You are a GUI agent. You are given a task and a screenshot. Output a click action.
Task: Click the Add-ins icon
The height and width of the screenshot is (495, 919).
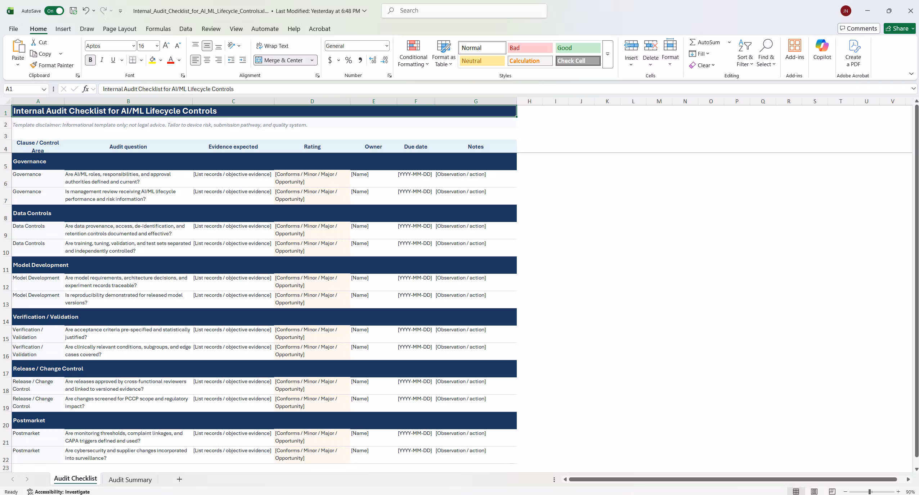795,50
